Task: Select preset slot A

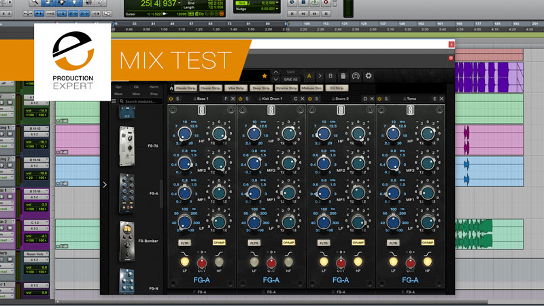Action: 309,75
